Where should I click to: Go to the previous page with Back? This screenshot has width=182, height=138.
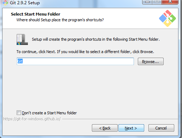point(105,128)
